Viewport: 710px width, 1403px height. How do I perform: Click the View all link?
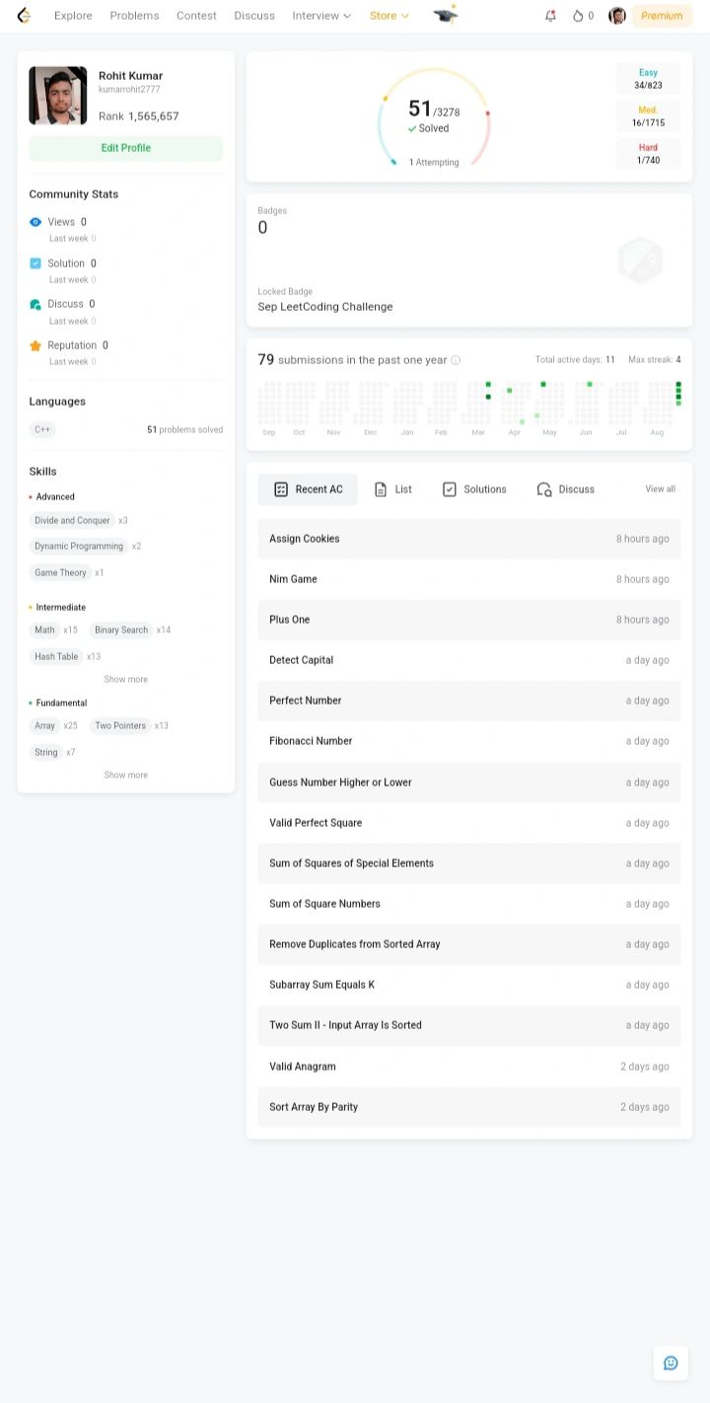661,489
